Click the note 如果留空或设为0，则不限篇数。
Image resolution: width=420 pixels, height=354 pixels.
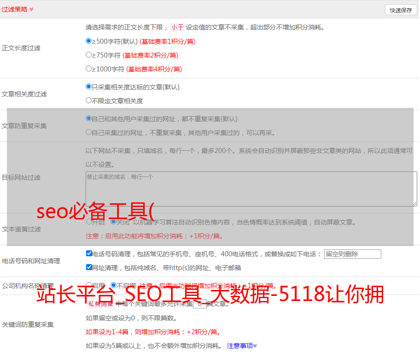tap(132, 318)
